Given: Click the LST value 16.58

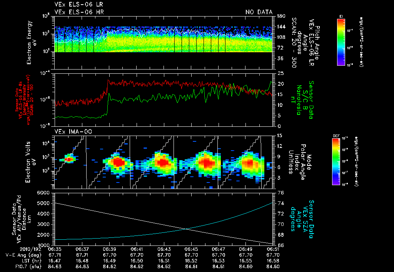Looking at the screenshot, I should pos(273,261).
